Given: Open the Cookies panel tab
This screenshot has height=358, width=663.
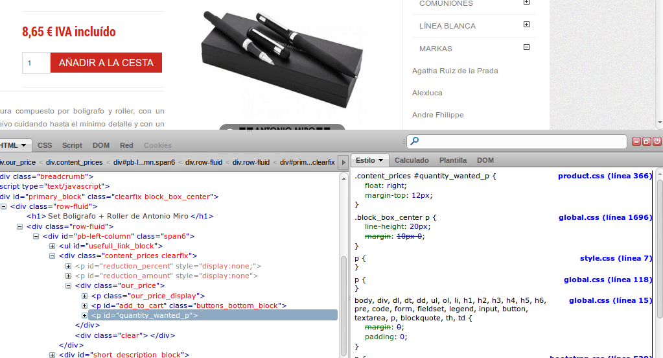Looking at the screenshot, I should point(157,145).
